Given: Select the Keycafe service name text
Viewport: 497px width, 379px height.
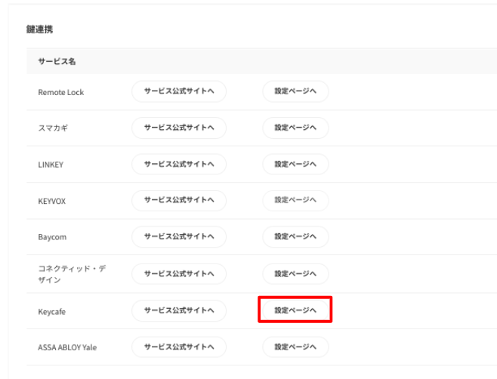Looking at the screenshot, I should 52,310.
